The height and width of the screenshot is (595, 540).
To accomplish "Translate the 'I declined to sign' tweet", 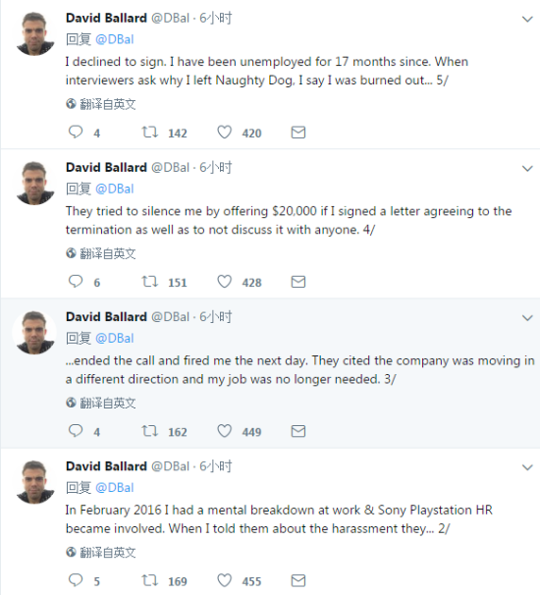I will click(101, 104).
